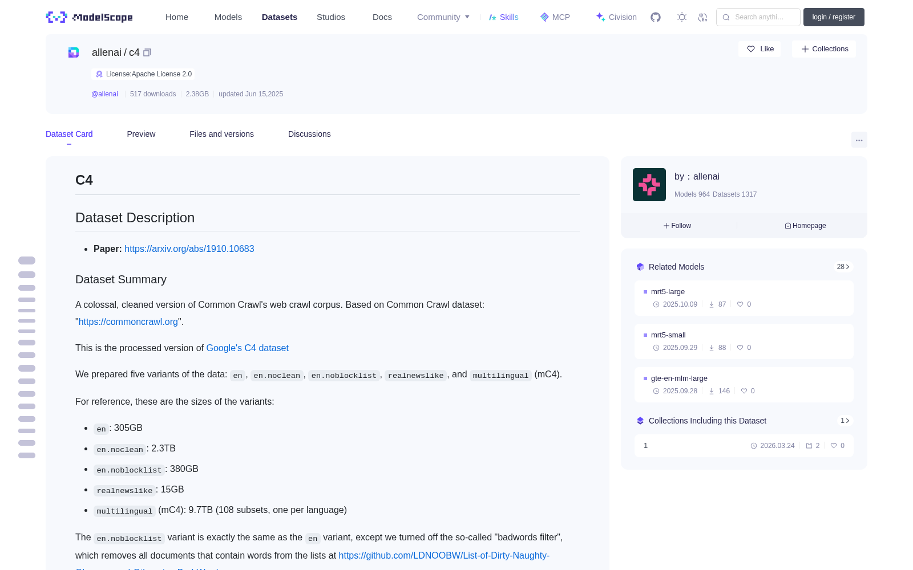Click the Collections layers icon
Image resolution: width=913 pixels, height=570 pixels.
point(640,421)
